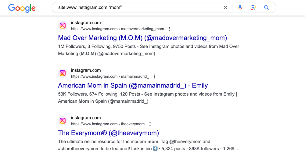Click the madovermarketing_mom URL breadcrumb
This screenshot has height=159, width=305.
click(x=117, y=29)
